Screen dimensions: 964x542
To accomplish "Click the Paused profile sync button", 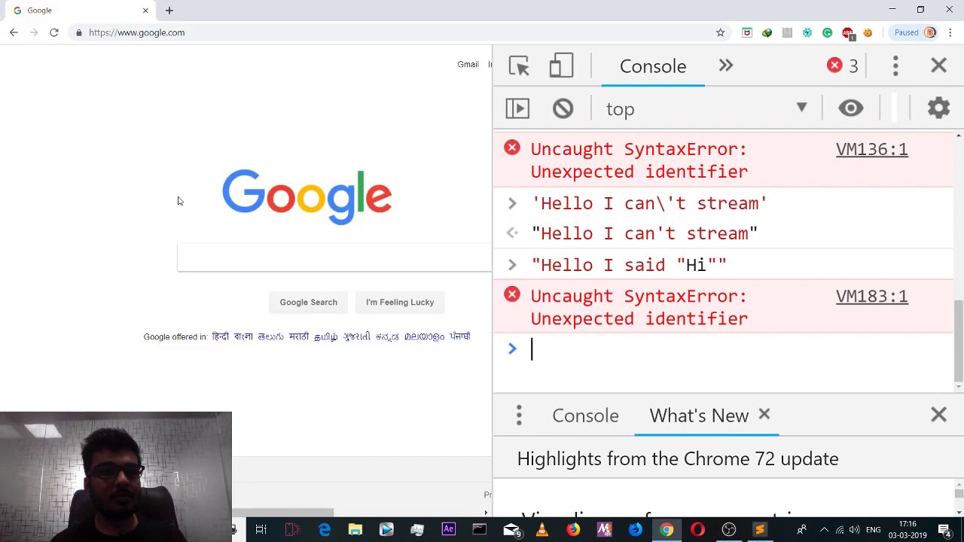I will [x=914, y=32].
